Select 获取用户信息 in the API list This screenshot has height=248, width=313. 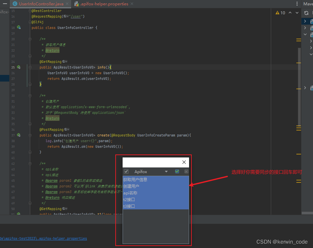(x=156, y=180)
